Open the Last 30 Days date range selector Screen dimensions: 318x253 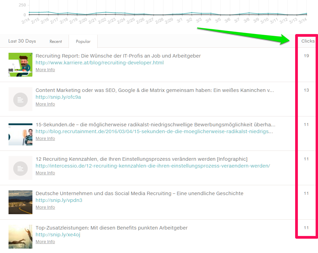click(x=22, y=41)
